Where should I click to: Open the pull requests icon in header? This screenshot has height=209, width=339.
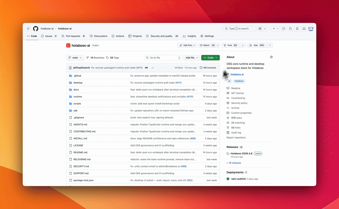(x=291, y=29)
